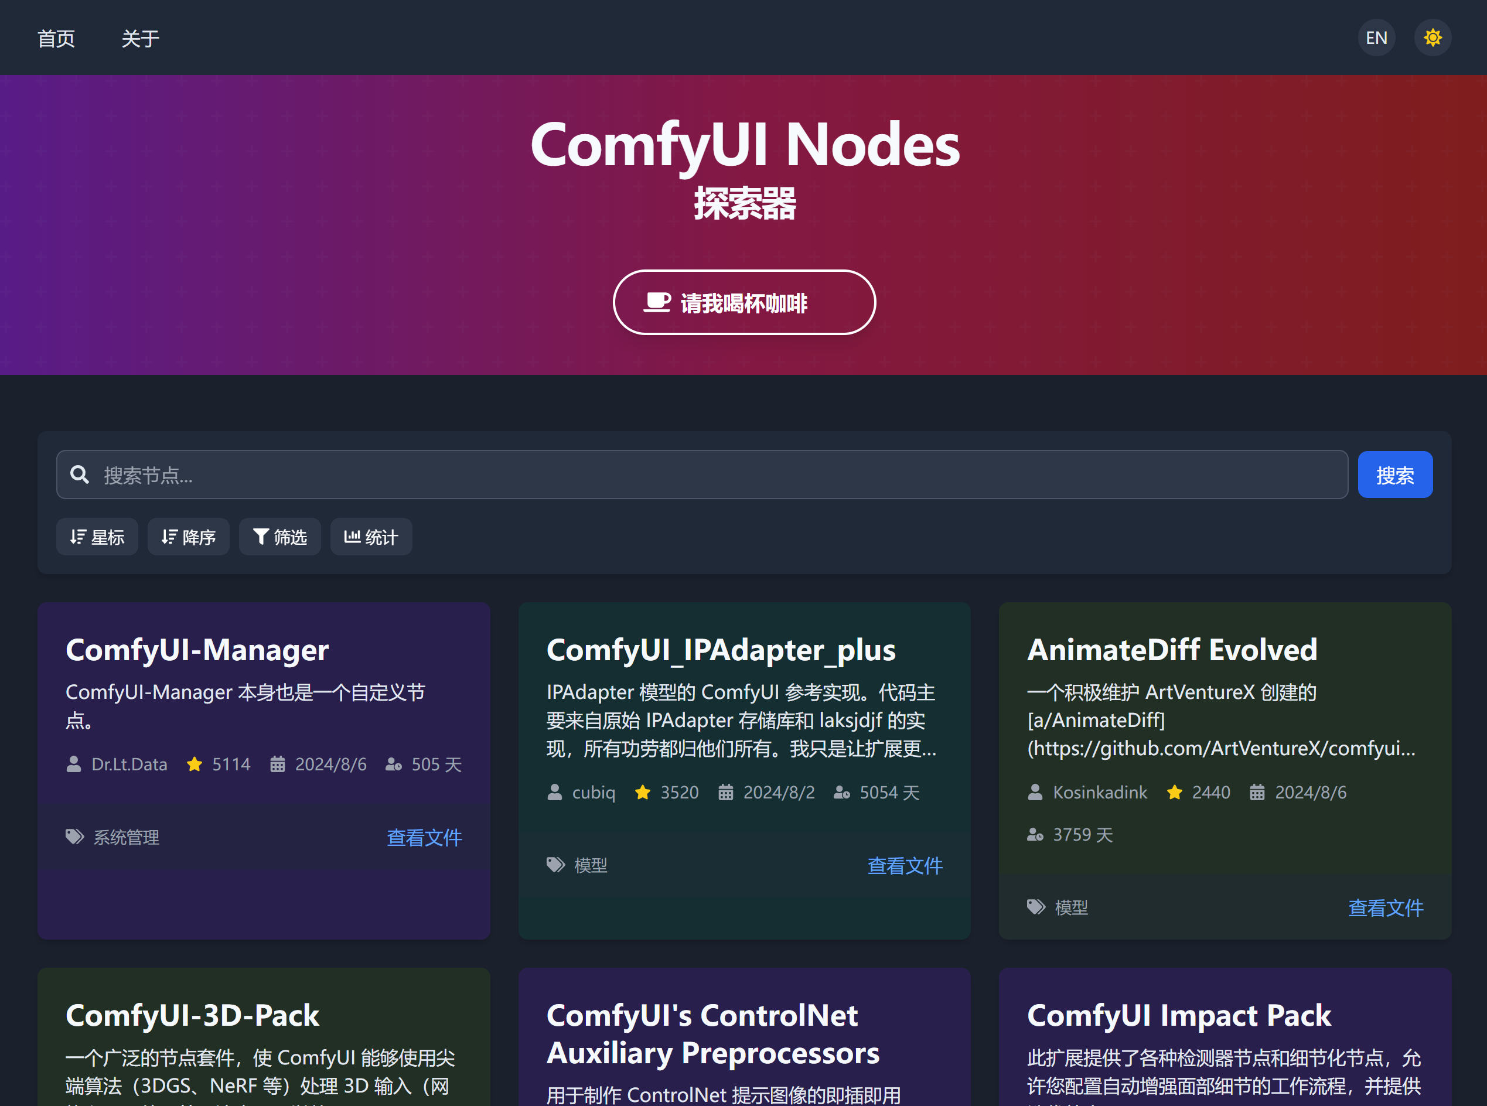Click the Dr.Lt.Data author name
Image resolution: width=1487 pixels, height=1106 pixels.
pos(129,764)
